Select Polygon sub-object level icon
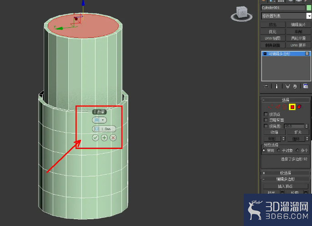 292,107
